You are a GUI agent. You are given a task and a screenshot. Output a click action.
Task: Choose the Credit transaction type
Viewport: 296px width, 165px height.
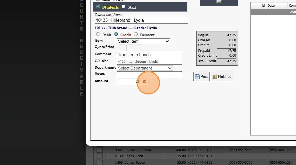pos(116,34)
